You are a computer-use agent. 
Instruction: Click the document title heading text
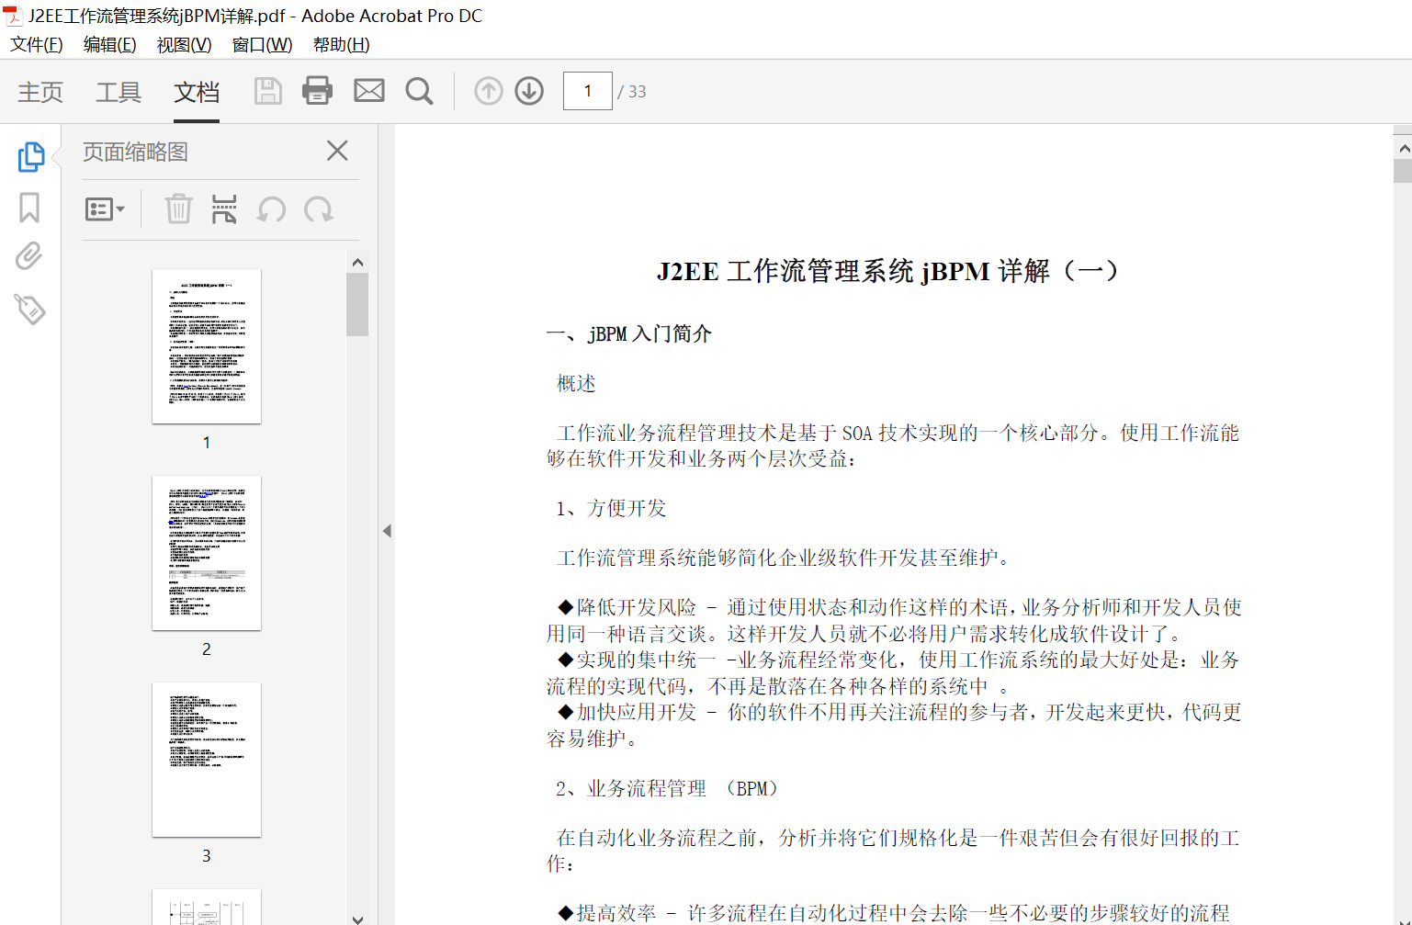887,271
